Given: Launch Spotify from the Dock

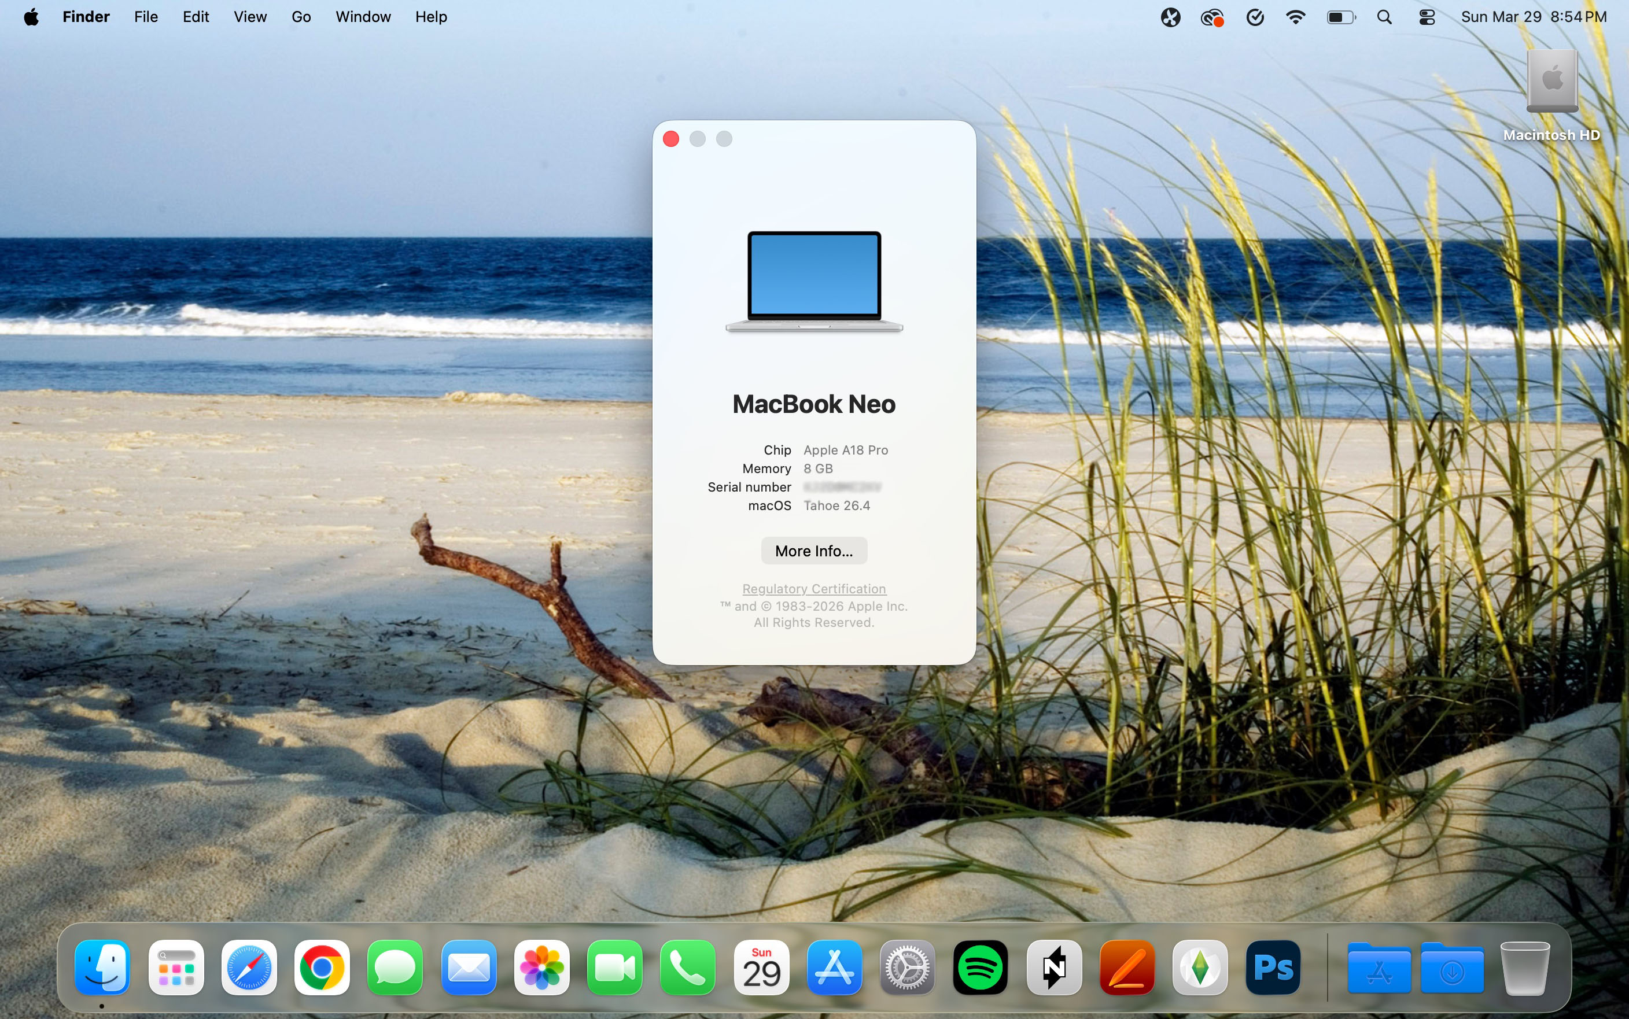Looking at the screenshot, I should coord(981,968).
